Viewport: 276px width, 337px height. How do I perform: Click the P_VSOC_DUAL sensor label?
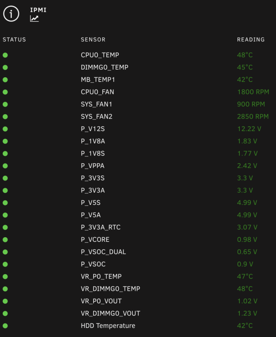pyautogui.click(x=103, y=252)
